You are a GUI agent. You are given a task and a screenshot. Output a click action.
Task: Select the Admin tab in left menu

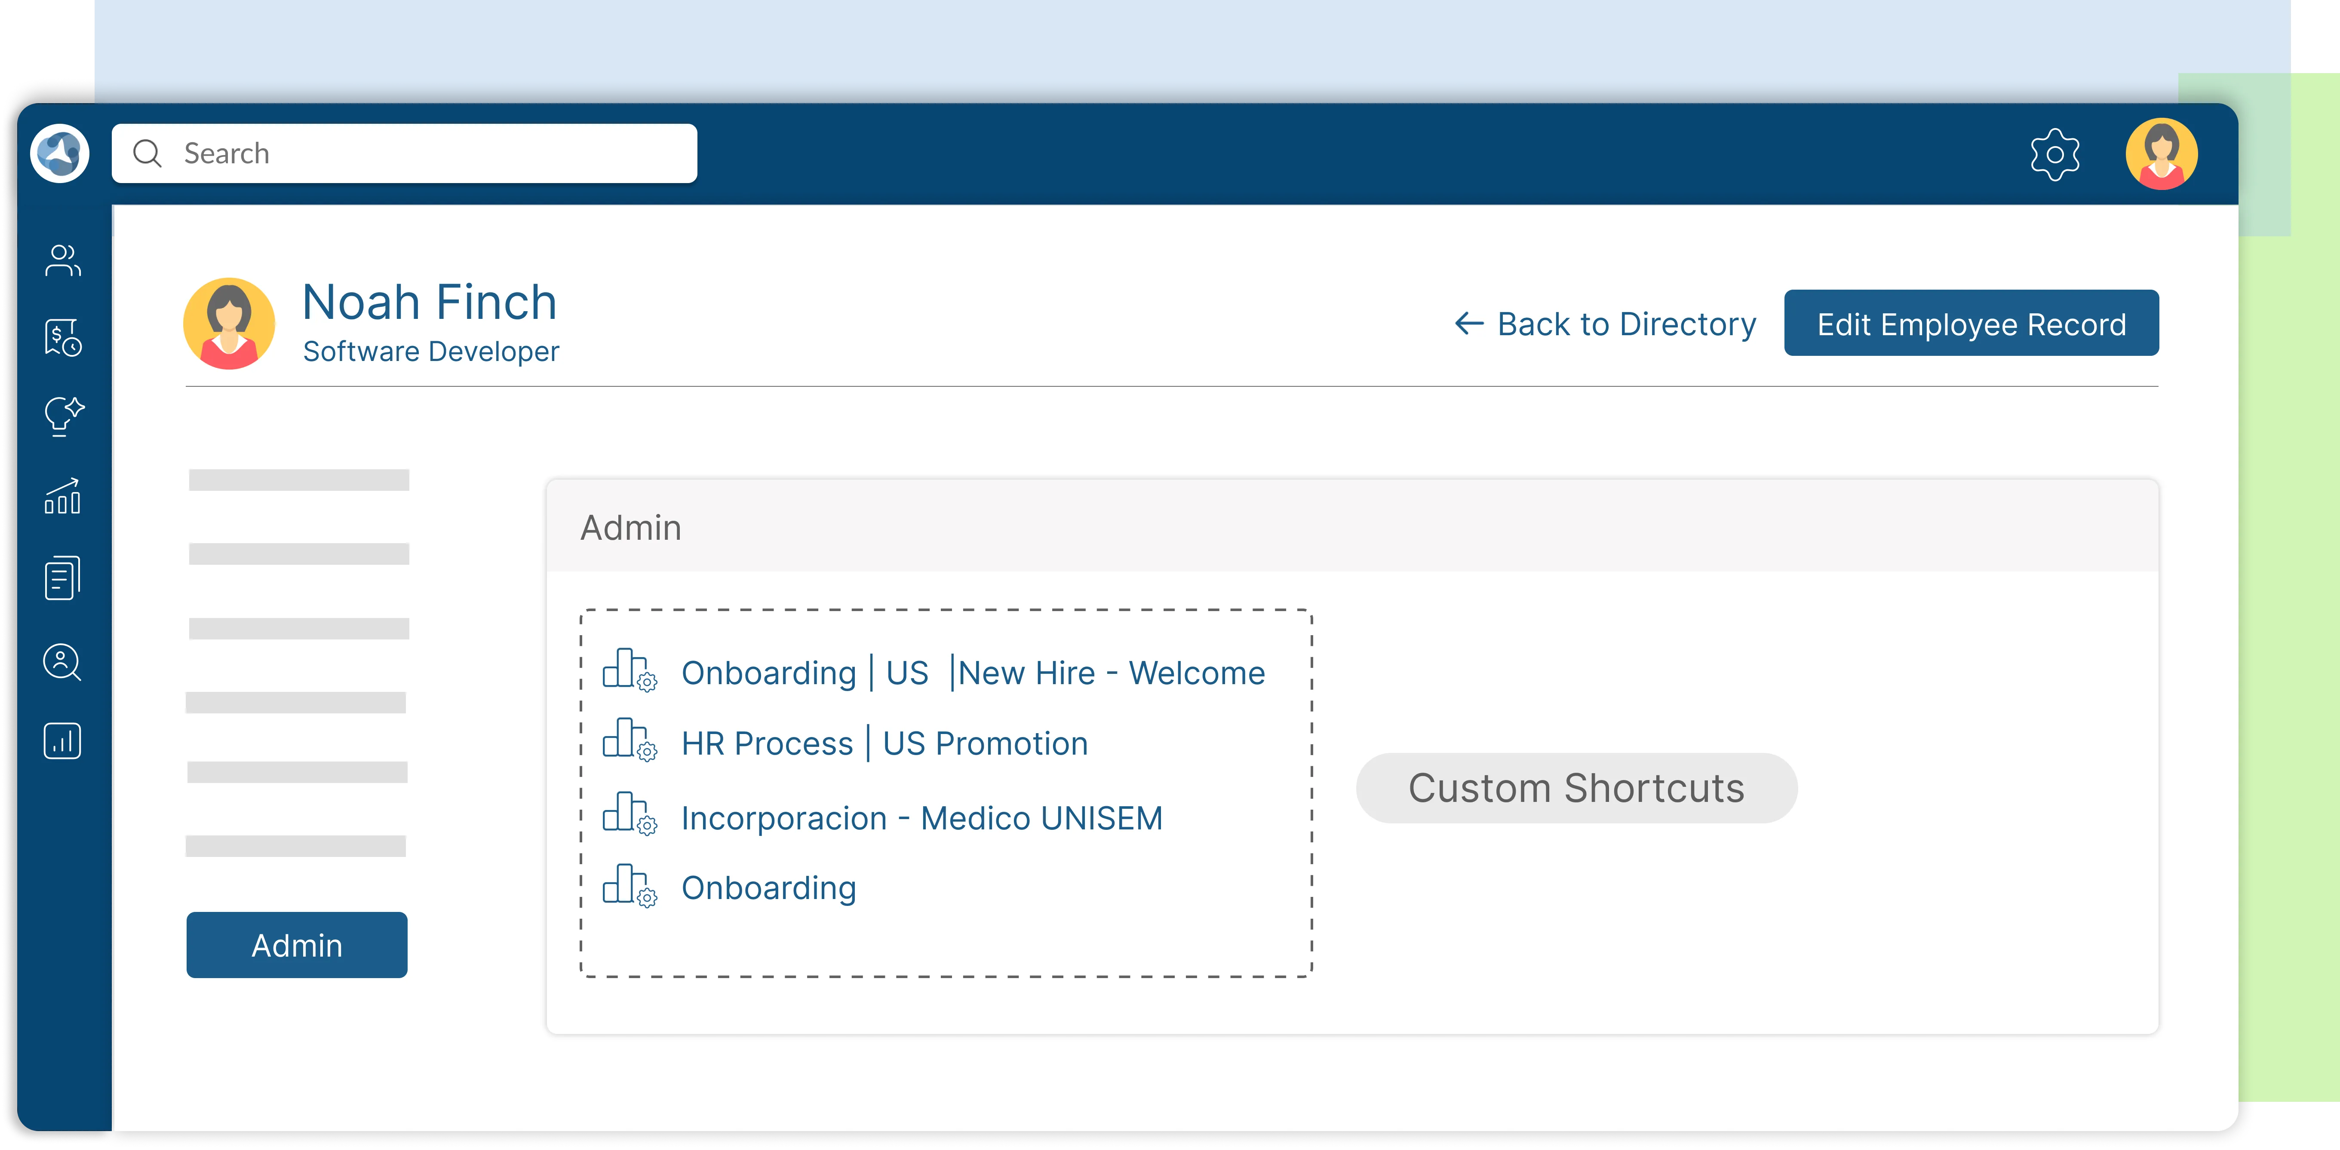(x=297, y=945)
